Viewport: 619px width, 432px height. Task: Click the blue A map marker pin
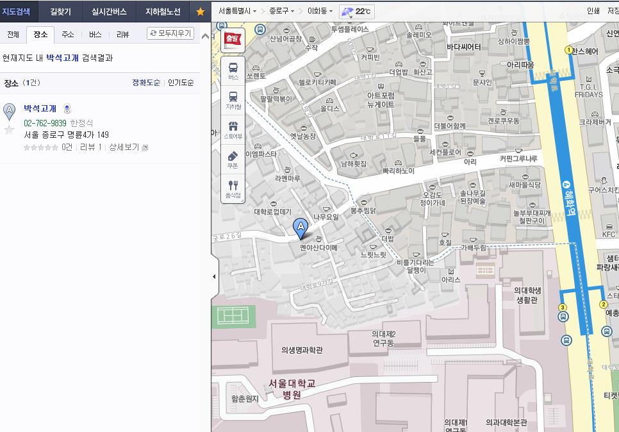coord(300,227)
